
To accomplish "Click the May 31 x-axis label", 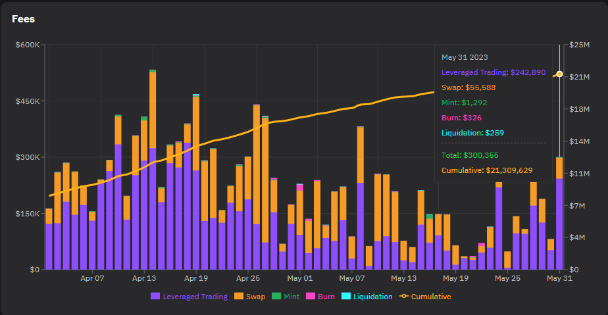I will [x=559, y=278].
